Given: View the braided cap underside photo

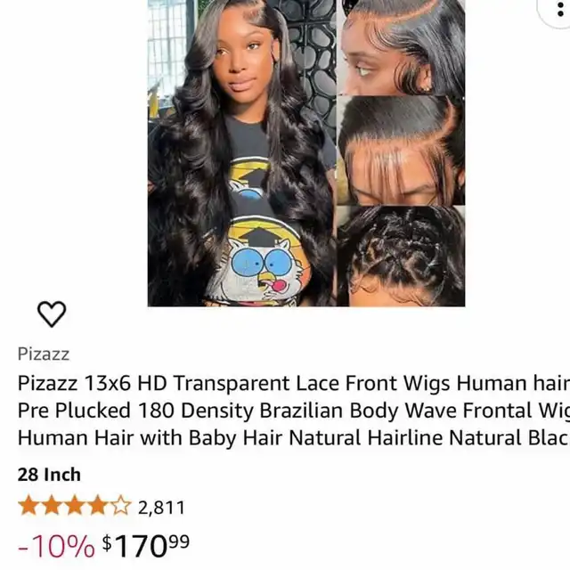Looking at the screenshot, I should point(402,256).
